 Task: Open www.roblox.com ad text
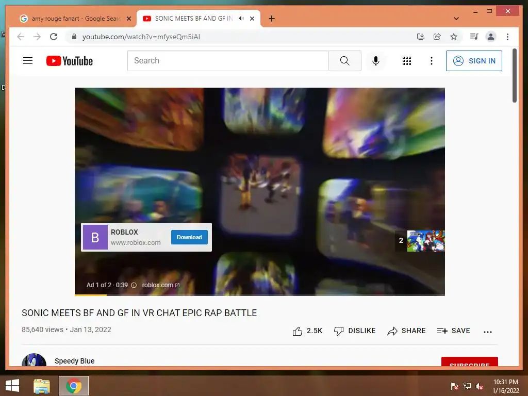coord(136,242)
